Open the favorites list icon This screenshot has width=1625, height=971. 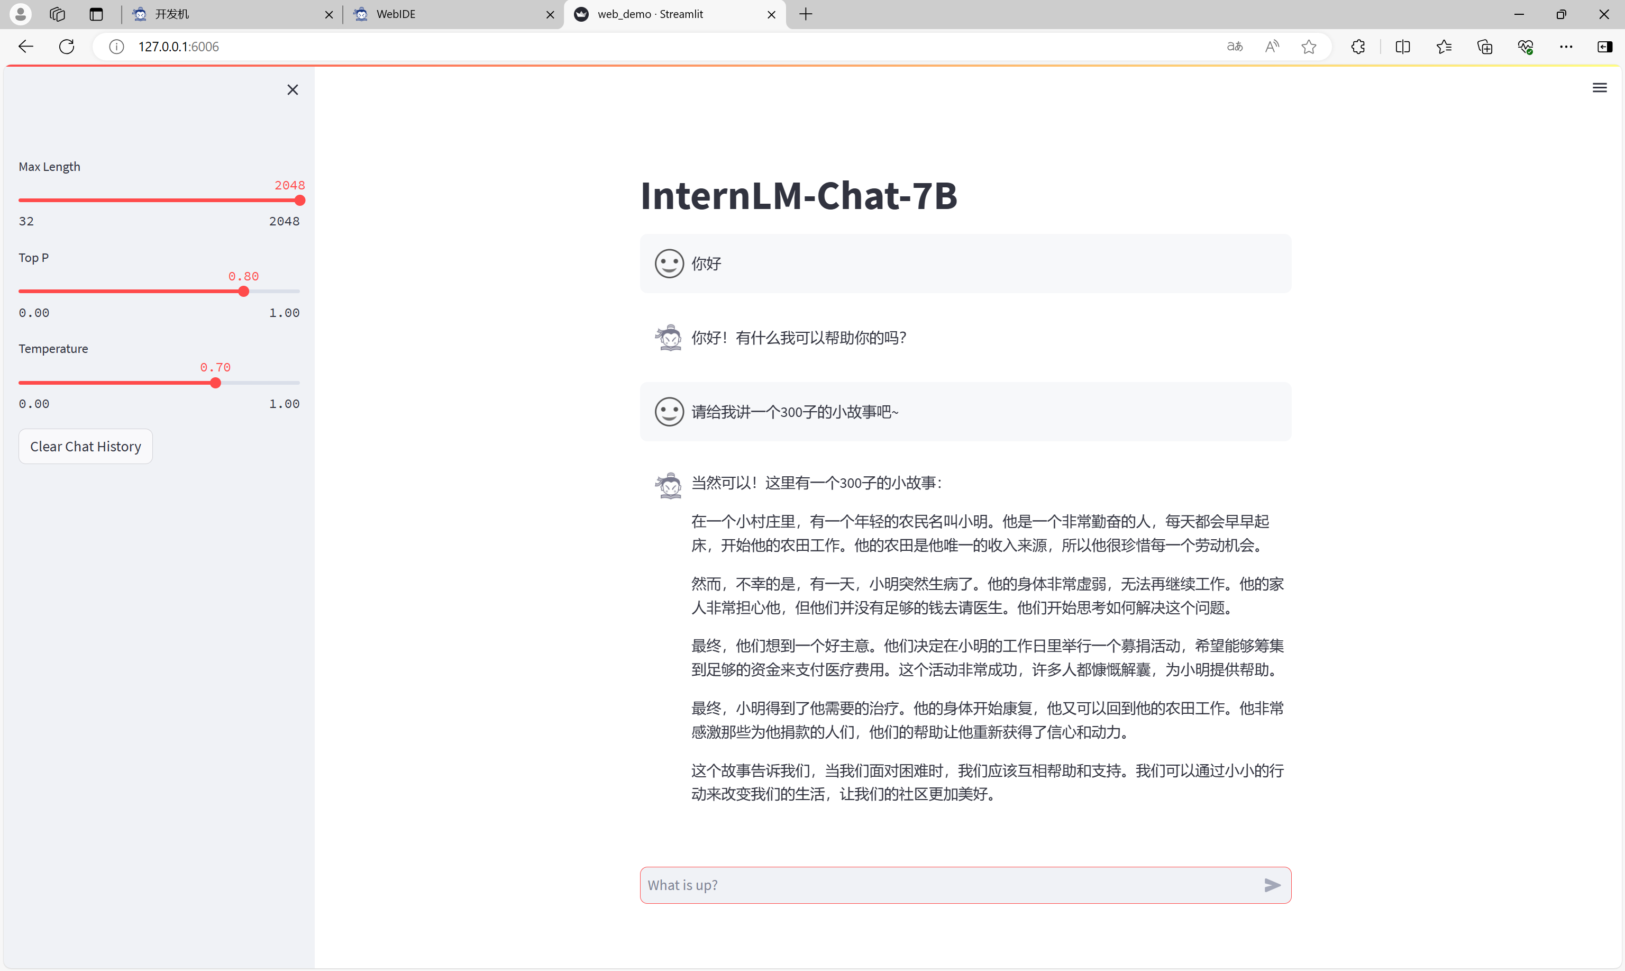point(1444,47)
